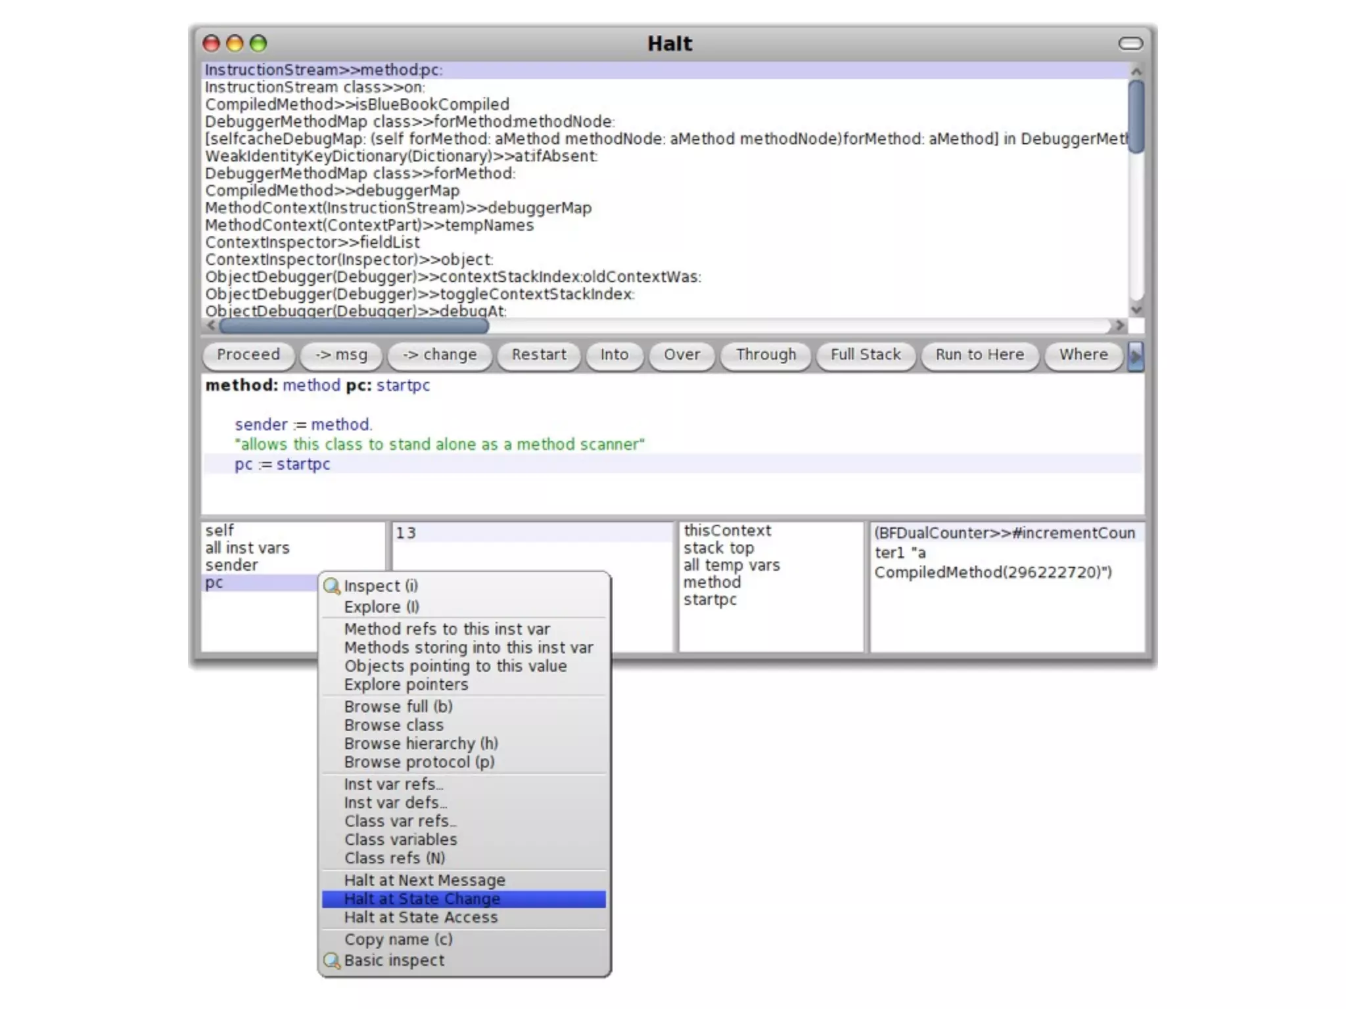1346x1009 pixels.
Task: Step using the Over button
Action: click(x=682, y=355)
